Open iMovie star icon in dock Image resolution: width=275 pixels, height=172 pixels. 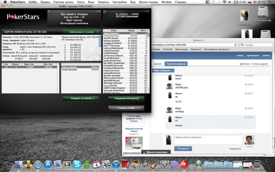[145, 164]
